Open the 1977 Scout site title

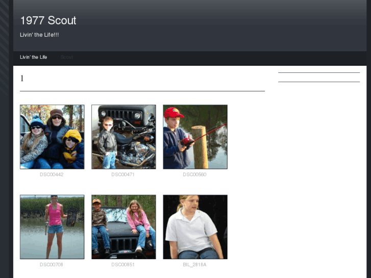pyautogui.click(x=48, y=20)
